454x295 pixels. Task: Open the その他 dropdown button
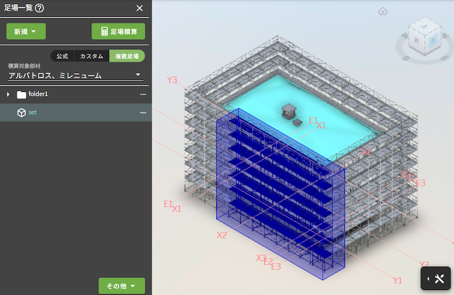tap(121, 286)
